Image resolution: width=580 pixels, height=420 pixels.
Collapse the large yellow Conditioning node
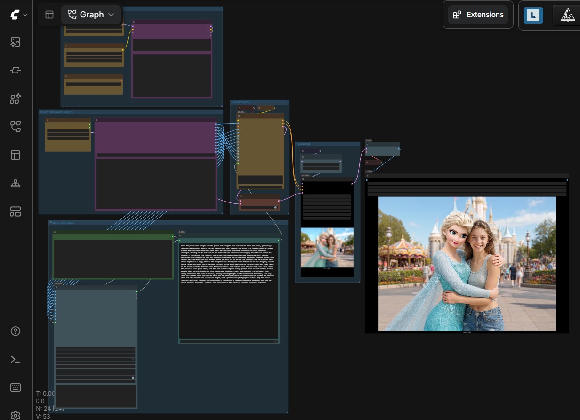(238, 116)
